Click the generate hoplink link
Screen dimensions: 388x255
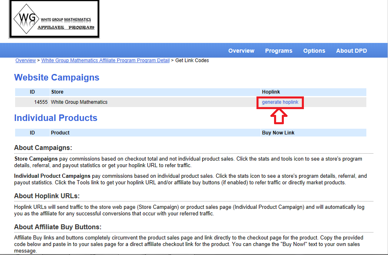point(280,102)
